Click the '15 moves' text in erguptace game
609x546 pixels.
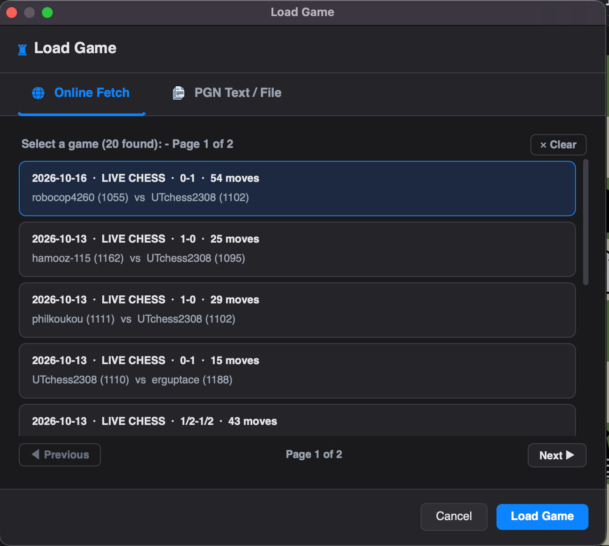coord(235,361)
